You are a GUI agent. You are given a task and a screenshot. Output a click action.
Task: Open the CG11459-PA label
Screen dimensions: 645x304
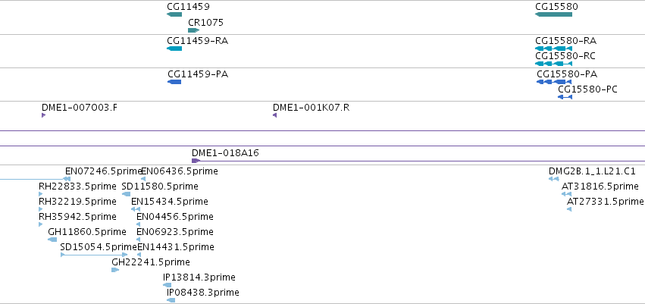(198, 74)
